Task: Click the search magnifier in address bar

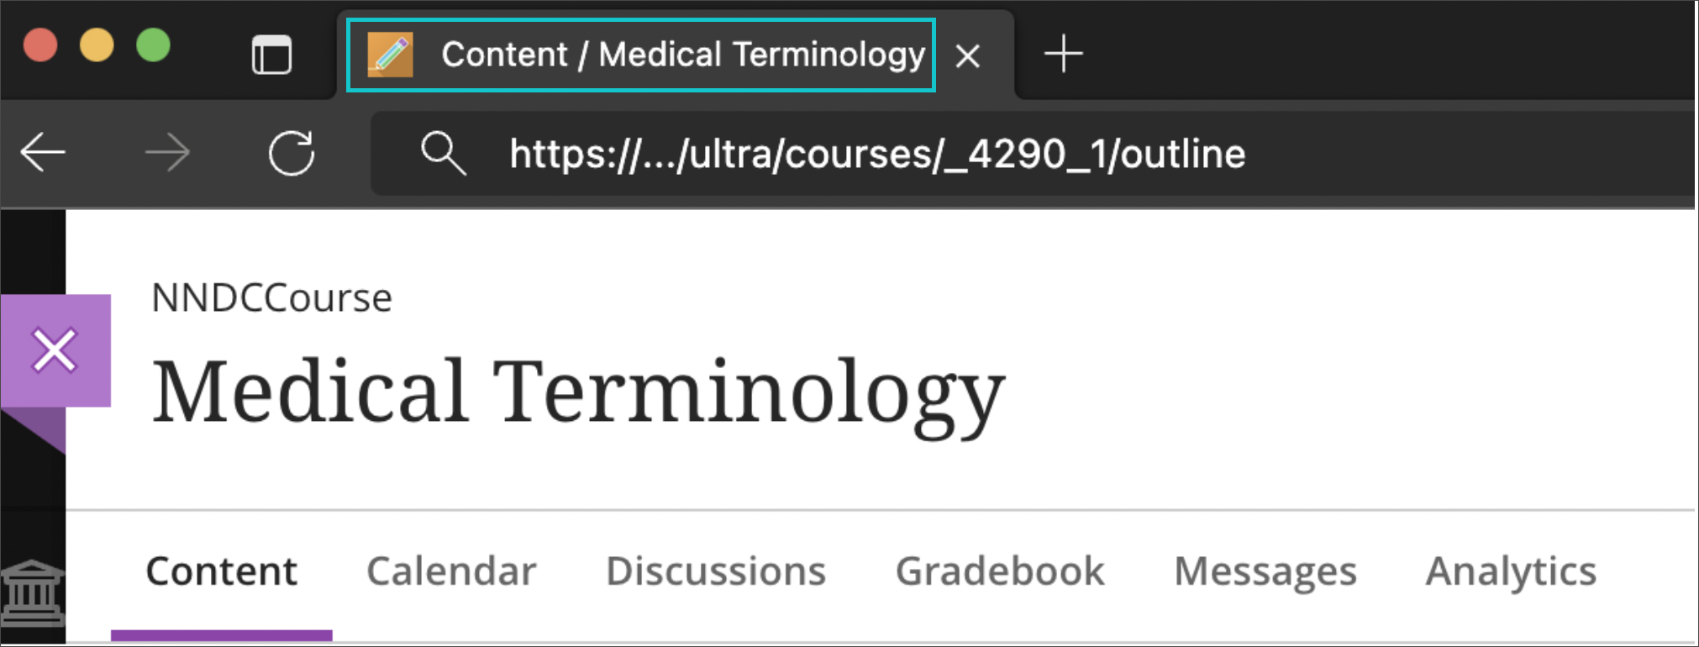Action: click(x=443, y=153)
